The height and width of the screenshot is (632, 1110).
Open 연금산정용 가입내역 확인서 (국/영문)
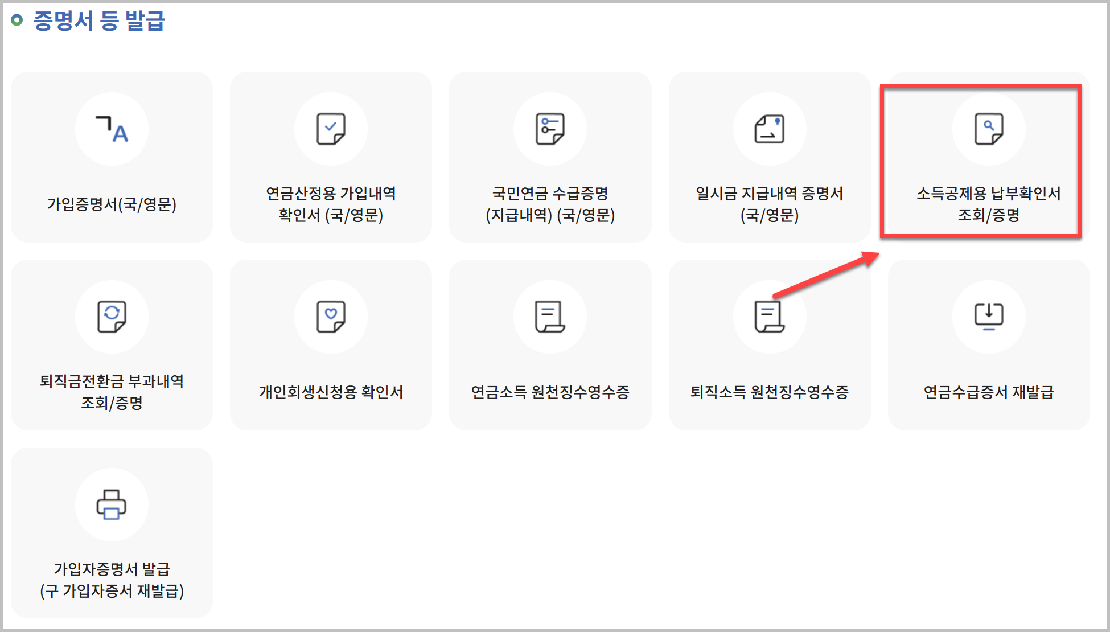331,204
